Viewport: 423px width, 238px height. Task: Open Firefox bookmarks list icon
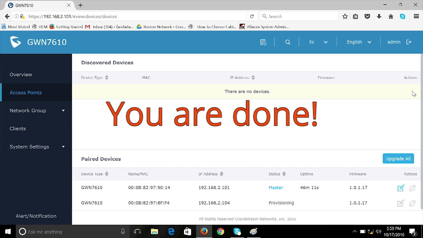tap(356, 16)
